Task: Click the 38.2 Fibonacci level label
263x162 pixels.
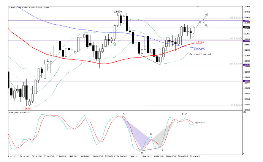Action: 236,38
